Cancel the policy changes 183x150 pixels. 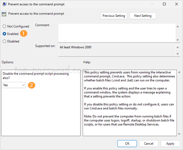[149, 143]
